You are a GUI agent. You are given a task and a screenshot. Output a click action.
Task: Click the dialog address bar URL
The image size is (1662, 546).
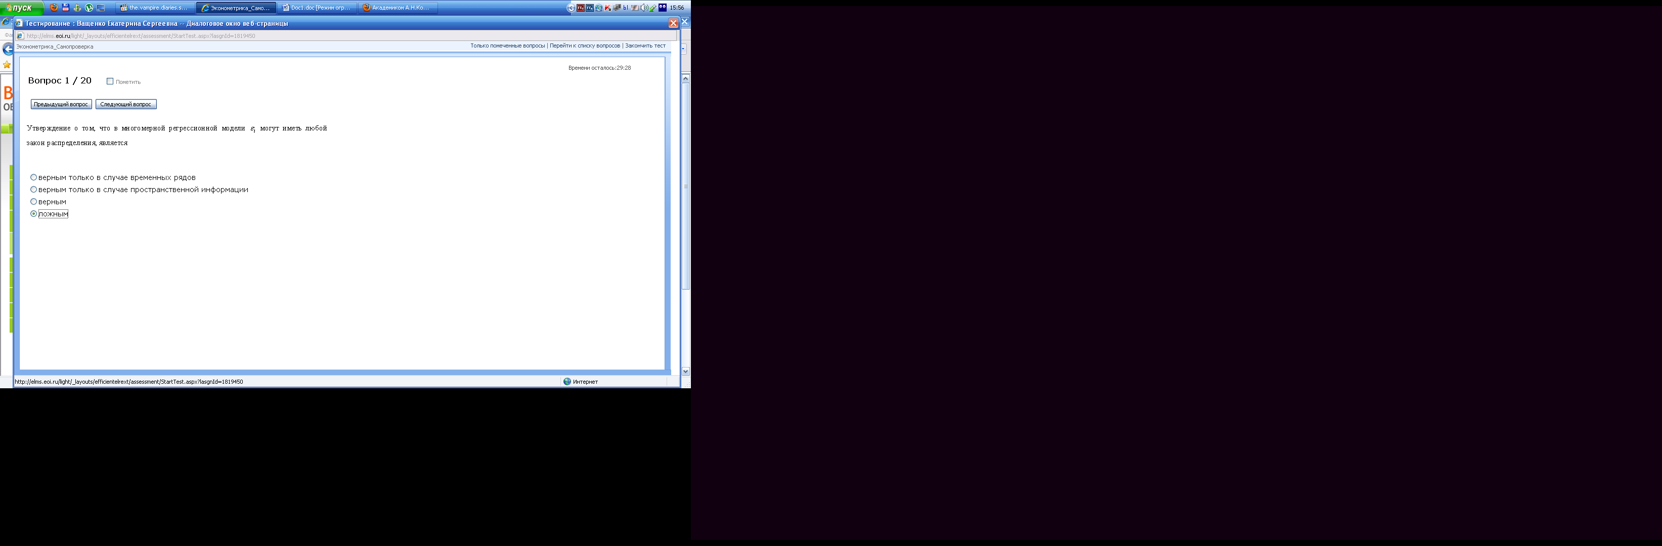point(141,36)
